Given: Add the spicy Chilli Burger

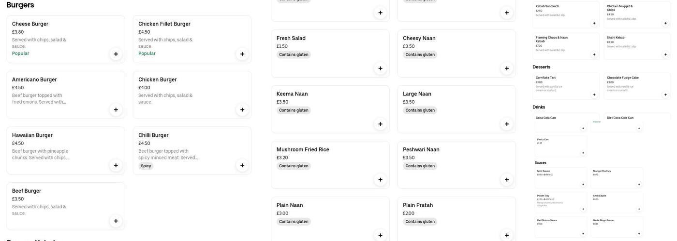Looking at the screenshot, I should [242, 165].
